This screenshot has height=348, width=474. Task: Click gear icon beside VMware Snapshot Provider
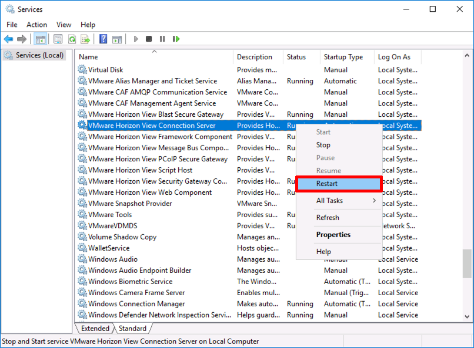tap(82, 203)
